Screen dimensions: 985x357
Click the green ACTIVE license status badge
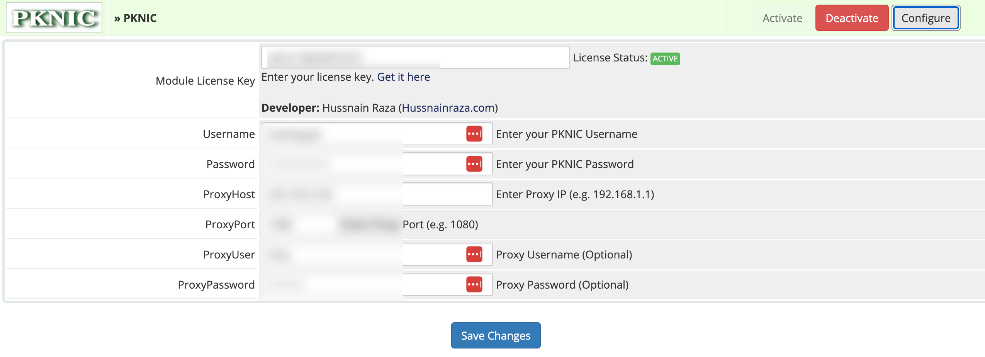click(x=665, y=59)
